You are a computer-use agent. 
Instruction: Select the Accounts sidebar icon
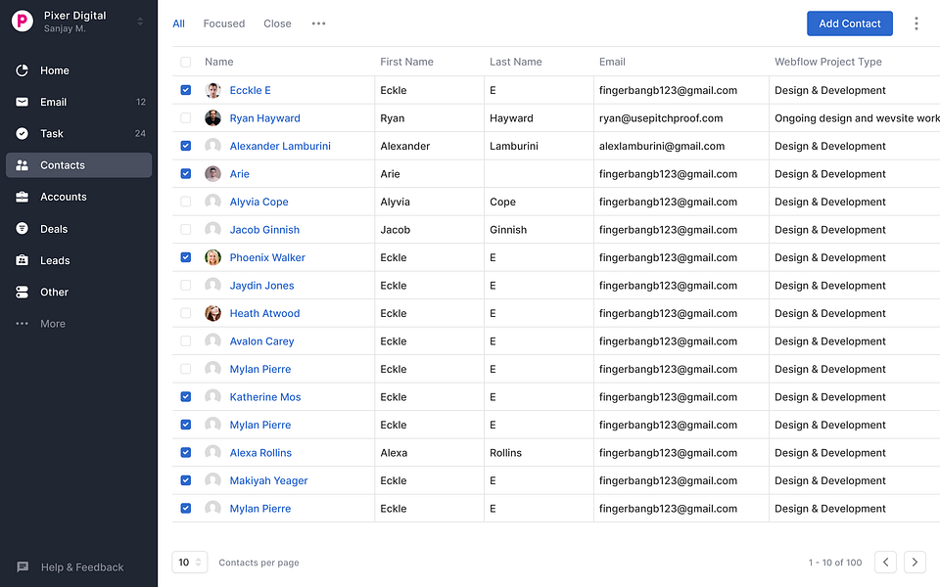pyautogui.click(x=22, y=197)
